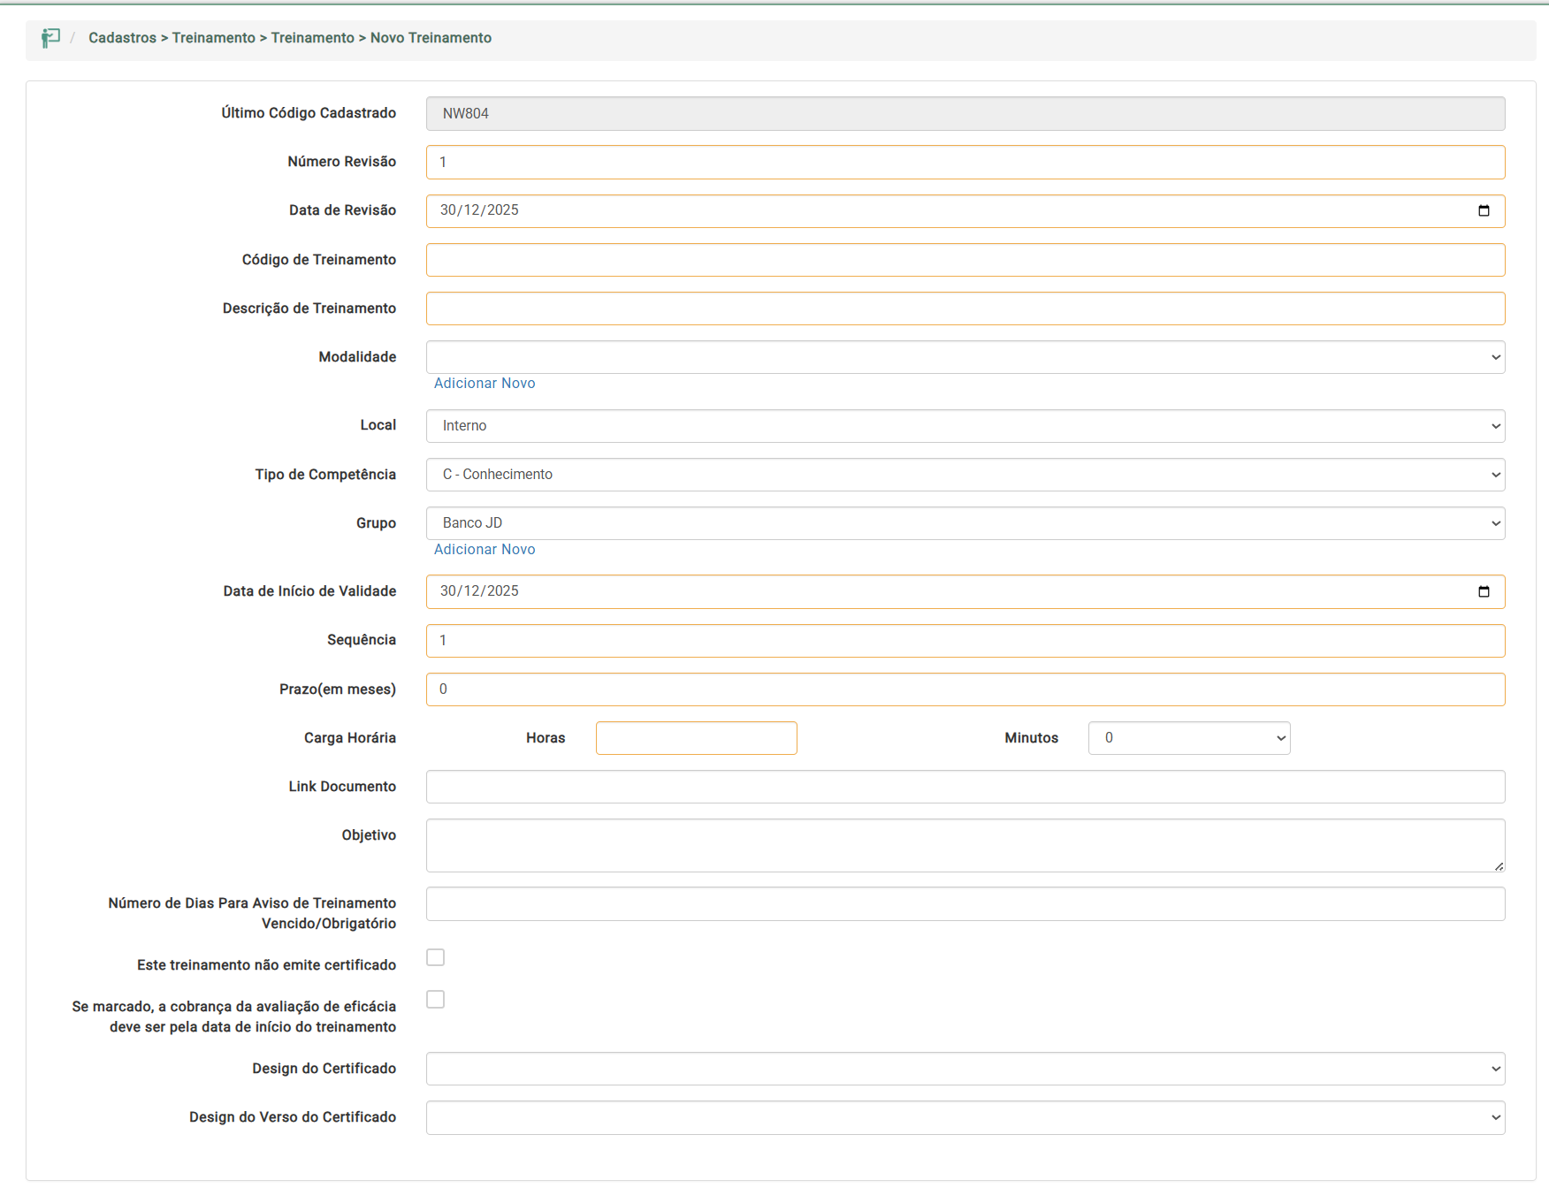Open the Minutos dropdown
1549x1188 pixels.
pos(1188,738)
